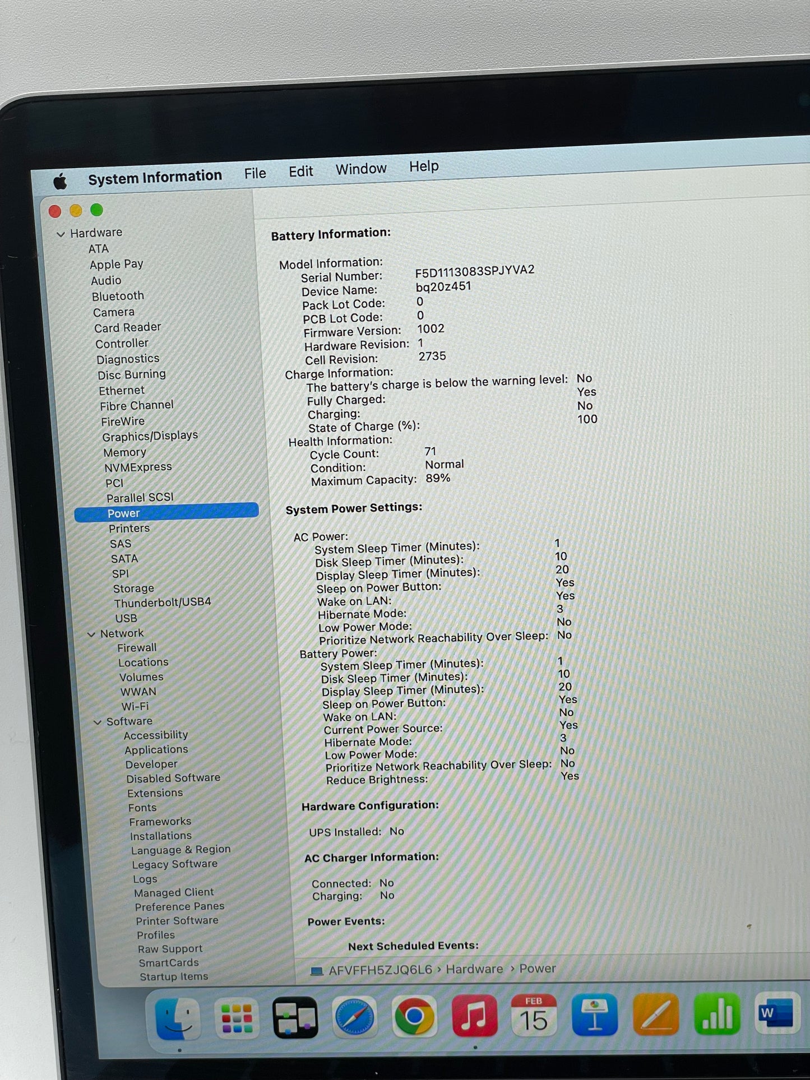This screenshot has height=1080, width=810.
Task: Select Apple Pay in the sidebar
Action: tap(117, 265)
